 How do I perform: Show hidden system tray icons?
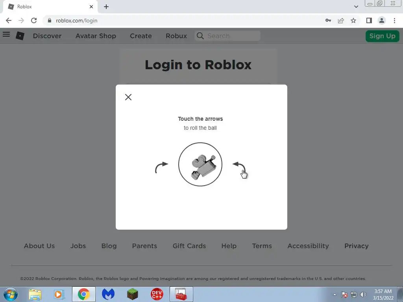click(x=335, y=295)
